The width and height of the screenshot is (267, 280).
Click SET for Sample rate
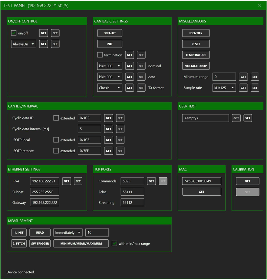pyautogui.click(x=255, y=88)
